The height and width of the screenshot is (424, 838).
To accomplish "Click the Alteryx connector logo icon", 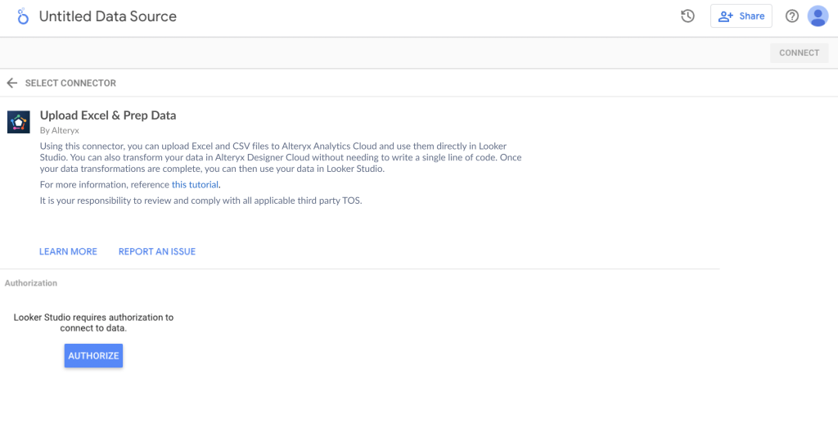I will [x=19, y=122].
